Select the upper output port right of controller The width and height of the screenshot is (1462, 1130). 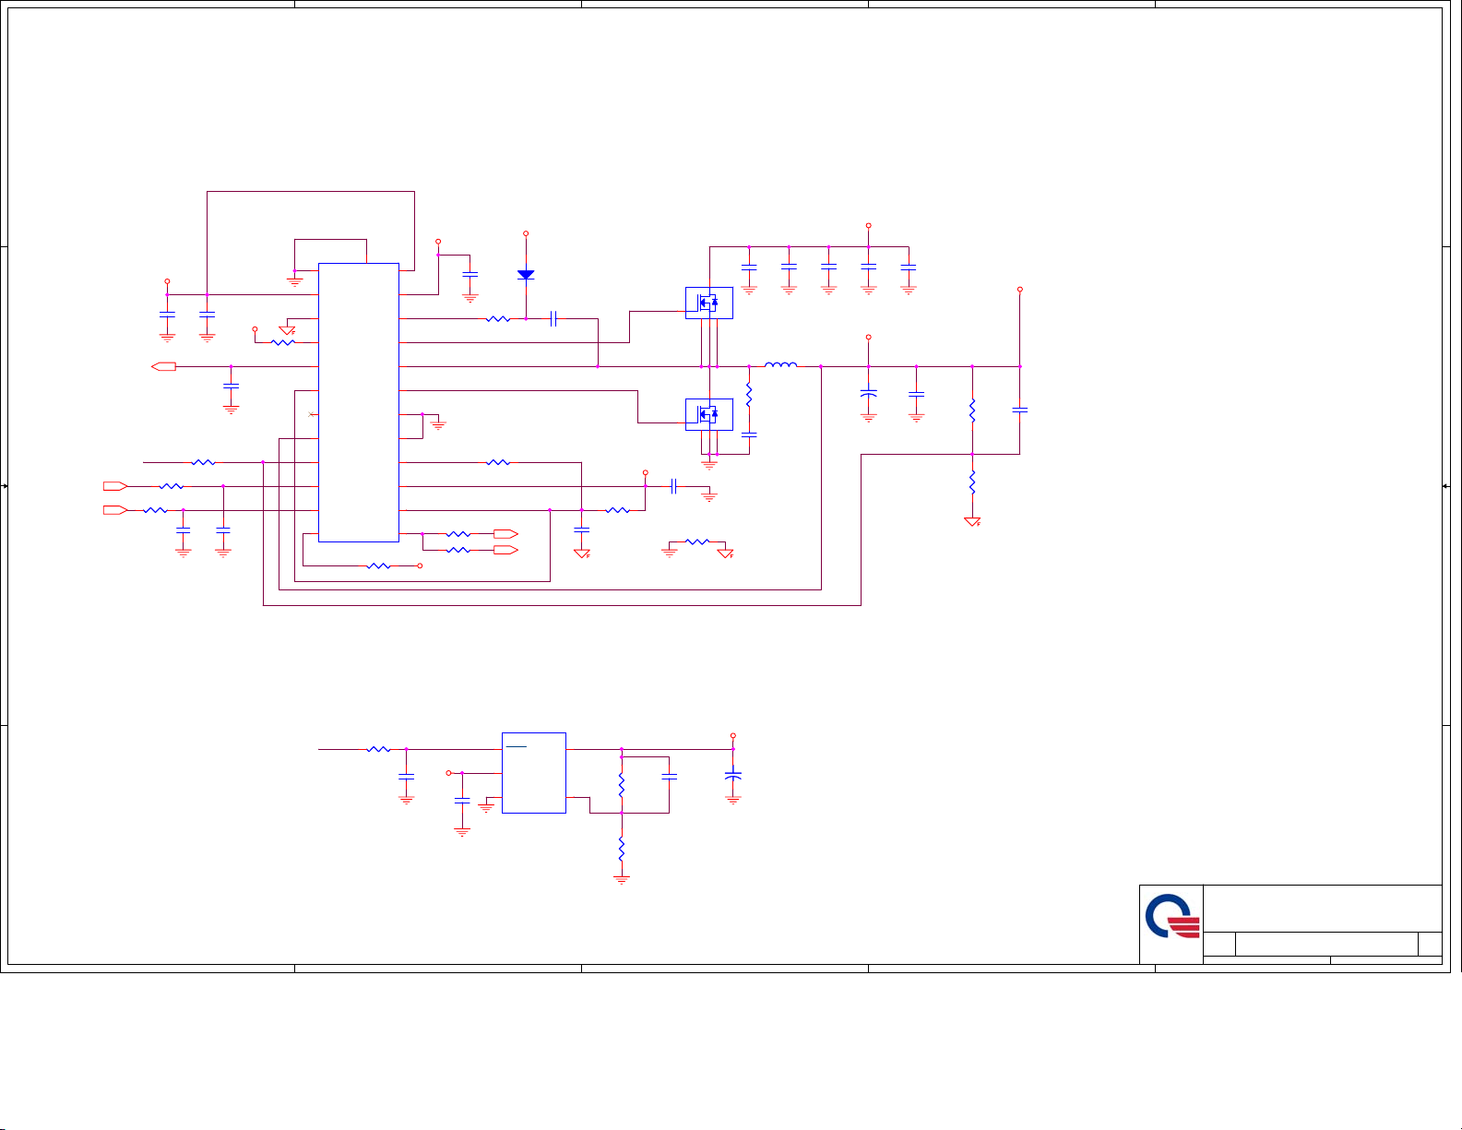[506, 534]
